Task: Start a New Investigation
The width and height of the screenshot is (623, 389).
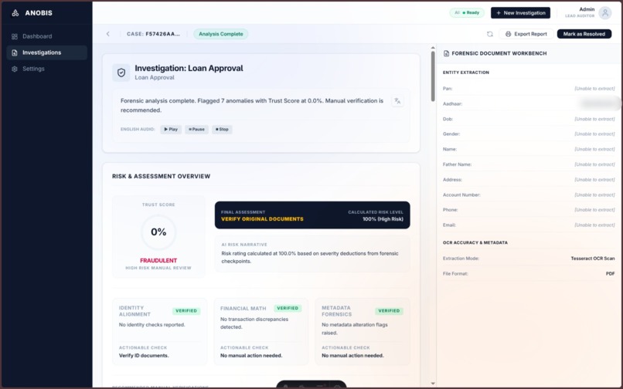Action: point(520,12)
